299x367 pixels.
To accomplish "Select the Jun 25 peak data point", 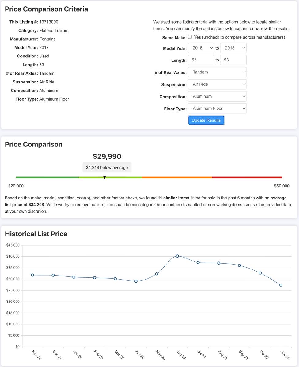I will [177, 256].
